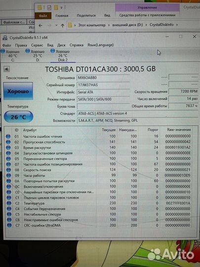Viewport: 200px width, 267px height.
Task: Click the status icon for attribute 04
Action: click(x=8, y=153)
